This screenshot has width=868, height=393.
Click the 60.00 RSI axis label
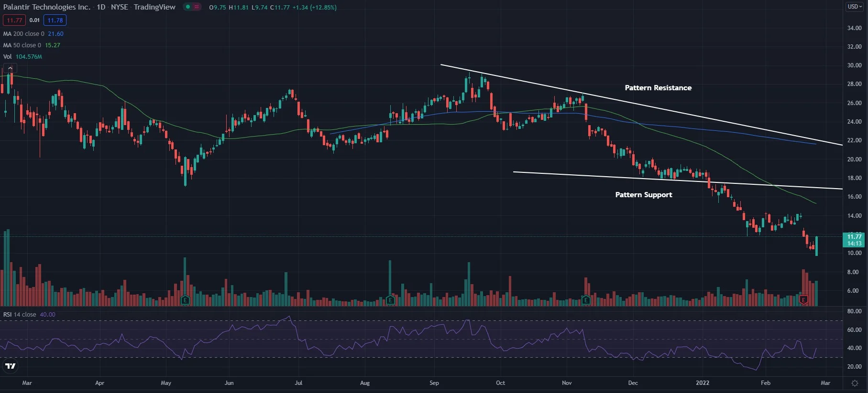point(854,330)
